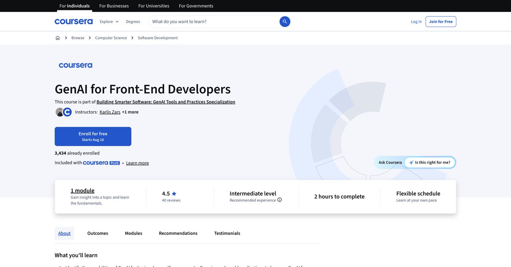Viewport: 511px width, 267px height.
Task: Click the Coursera logo in header
Action: 73,22
